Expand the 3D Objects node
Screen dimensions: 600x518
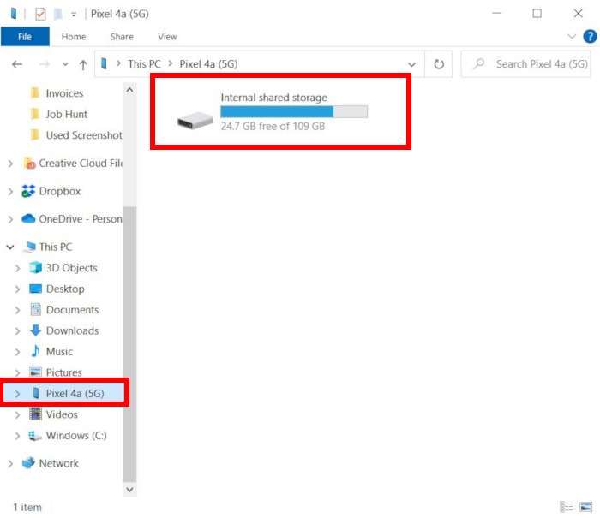coord(17,268)
